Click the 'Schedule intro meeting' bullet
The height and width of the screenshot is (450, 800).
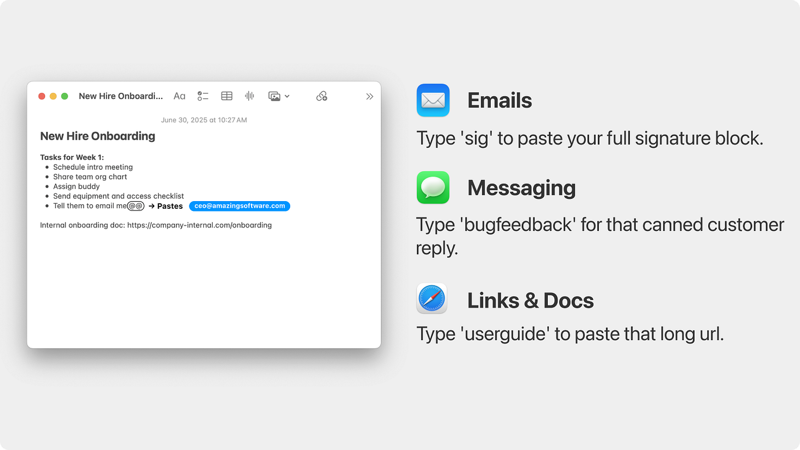click(93, 167)
